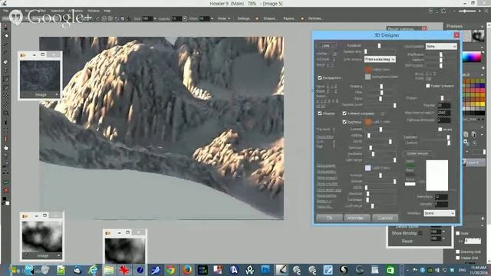Select the red tool icon near toolbox bottom
This screenshot has height=276, width=491.
pyautogui.click(x=5, y=190)
